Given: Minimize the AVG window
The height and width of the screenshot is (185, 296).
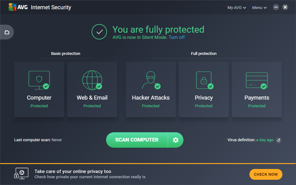Looking at the screenshot, I should pos(276,7).
